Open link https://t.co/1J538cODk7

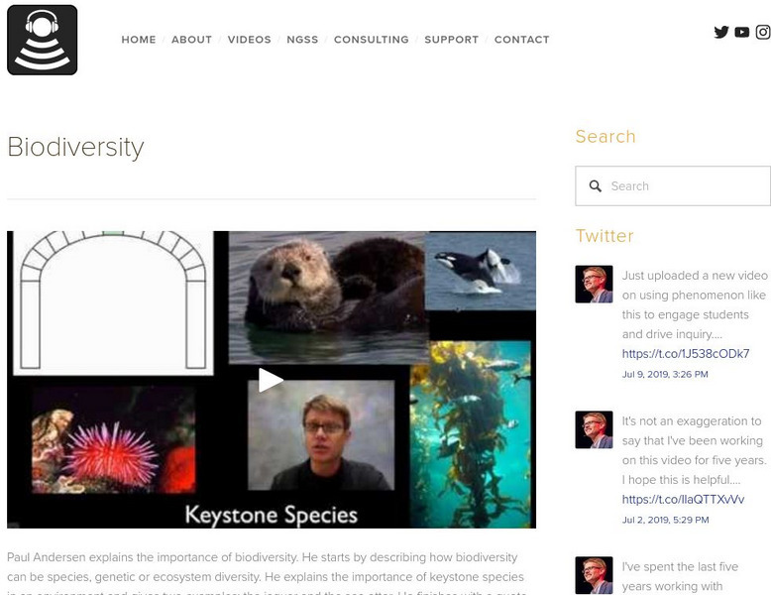[x=686, y=354]
